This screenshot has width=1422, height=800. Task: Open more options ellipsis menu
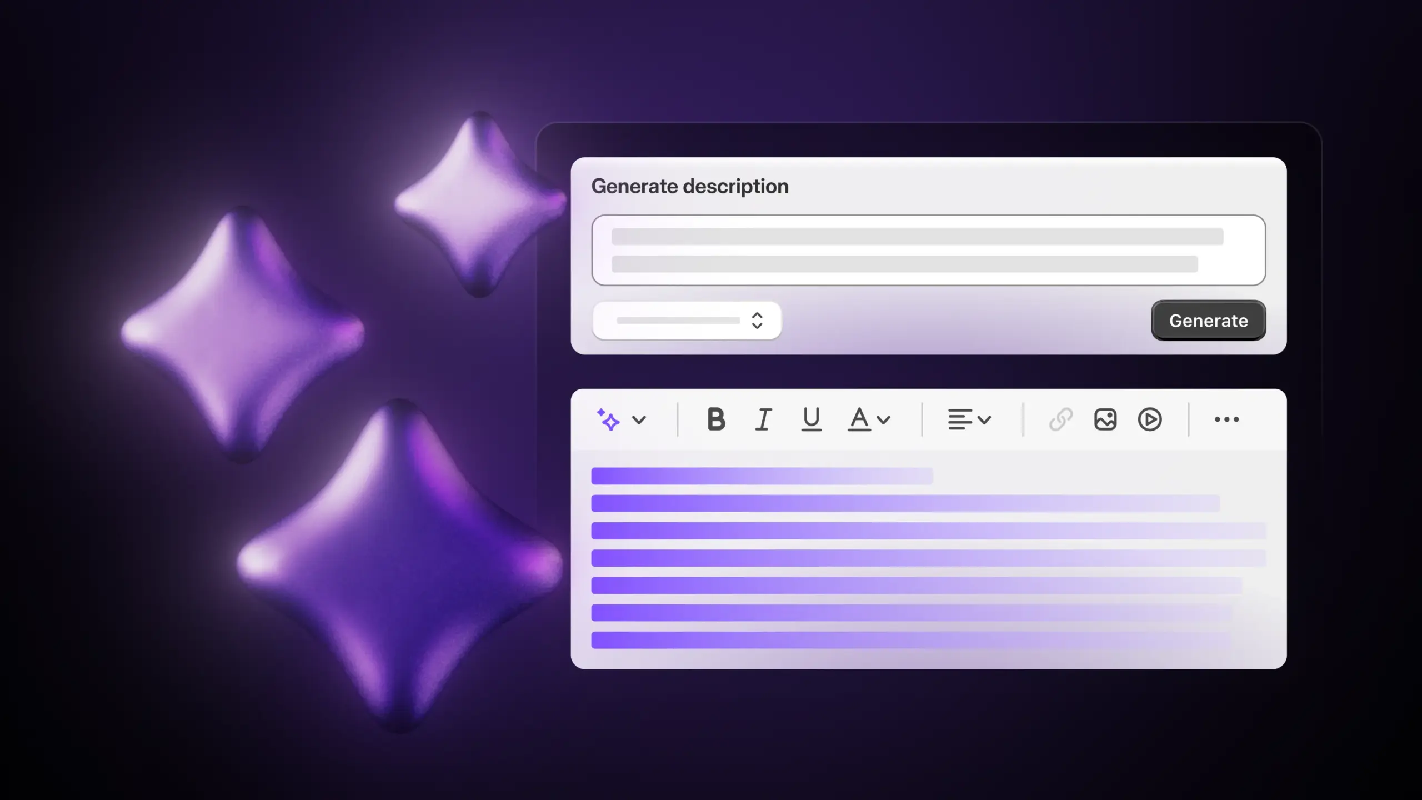coord(1226,419)
